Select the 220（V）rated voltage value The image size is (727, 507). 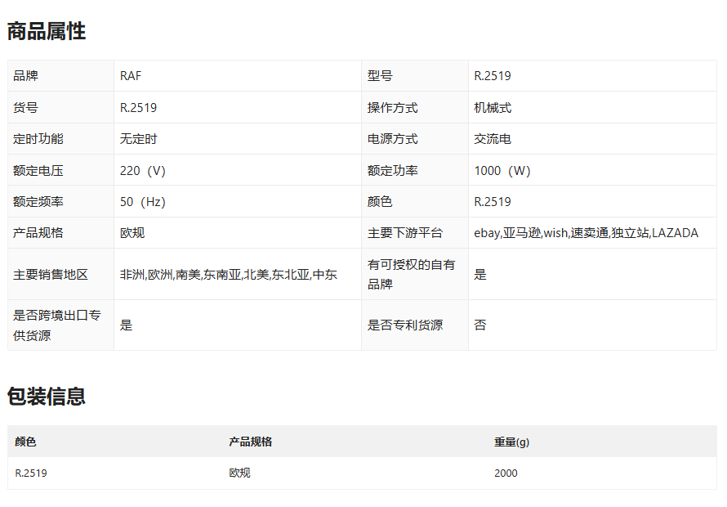pyautogui.click(x=143, y=171)
